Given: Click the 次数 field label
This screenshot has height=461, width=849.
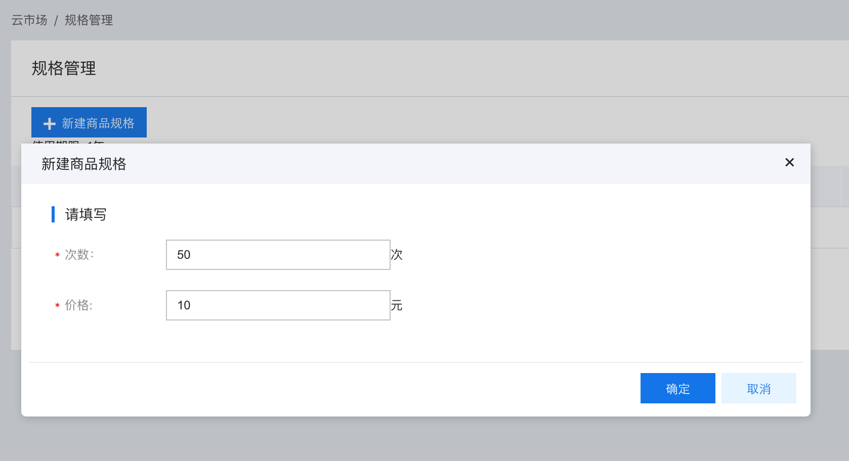Looking at the screenshot, I should coord(79,255).
